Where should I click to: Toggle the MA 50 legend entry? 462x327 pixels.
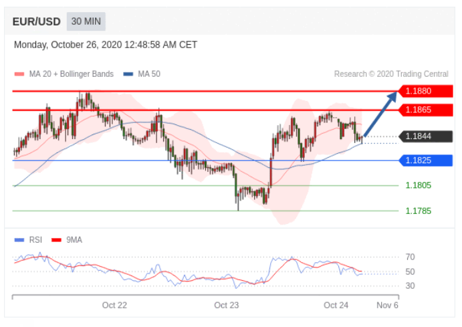point(142,74)
